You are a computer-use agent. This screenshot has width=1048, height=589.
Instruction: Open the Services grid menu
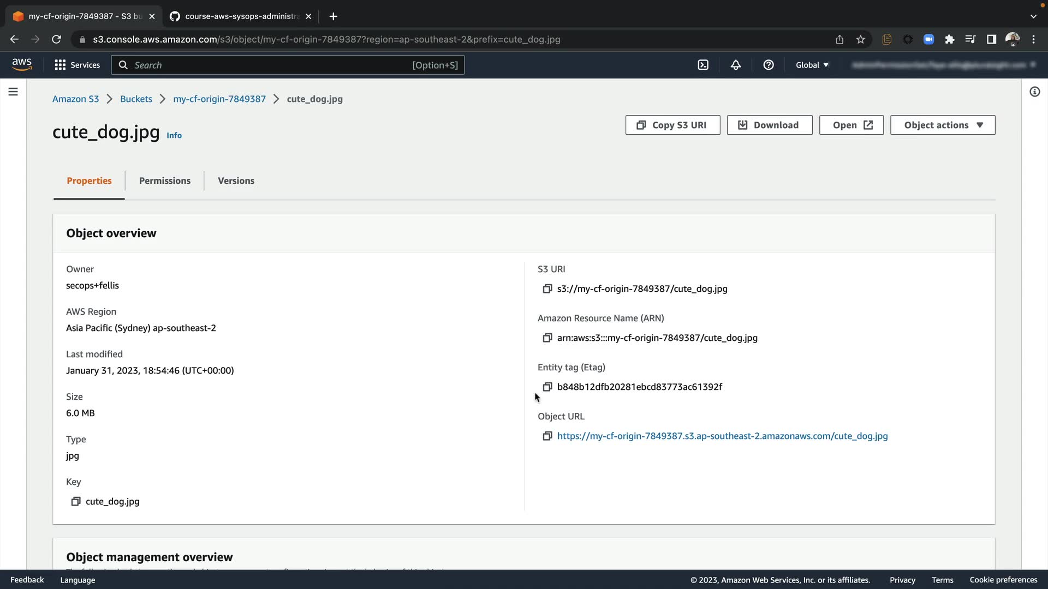point(77,65)
